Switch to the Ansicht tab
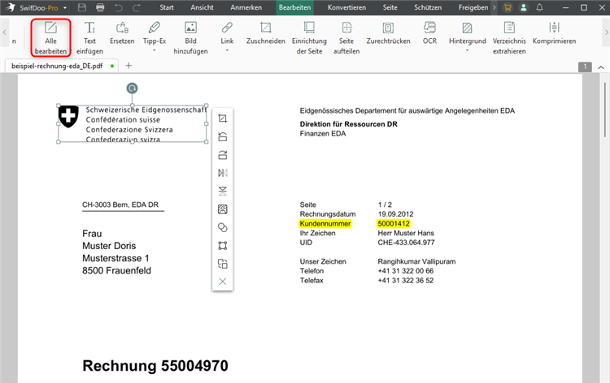Image resolution: width=610 pixels, height=383 pixels. [x=202, y=7]
